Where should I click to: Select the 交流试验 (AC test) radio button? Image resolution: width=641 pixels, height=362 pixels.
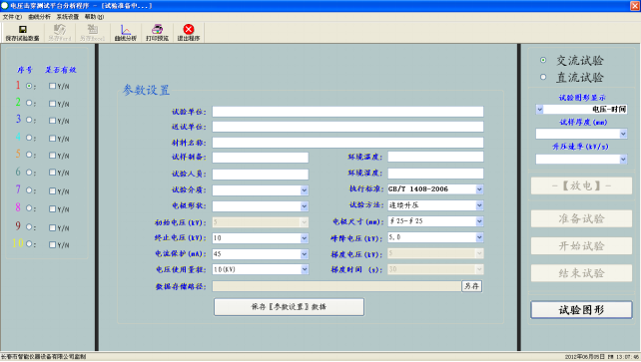tap(543, 60)
